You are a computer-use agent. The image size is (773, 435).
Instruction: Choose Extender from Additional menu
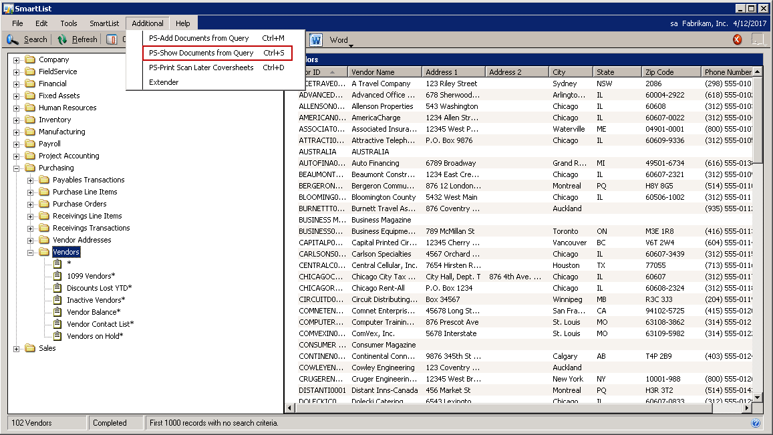tap(217, 82)
